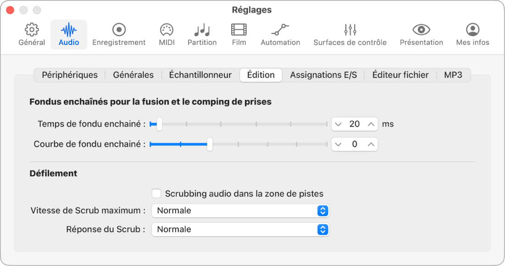Open the Éditeur fichier tab

coord(400,75)
